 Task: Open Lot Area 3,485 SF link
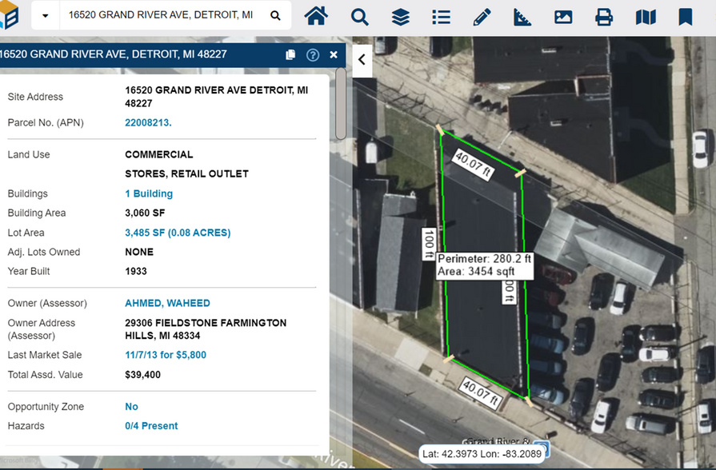pyautogui.click(x=178, y=233)
